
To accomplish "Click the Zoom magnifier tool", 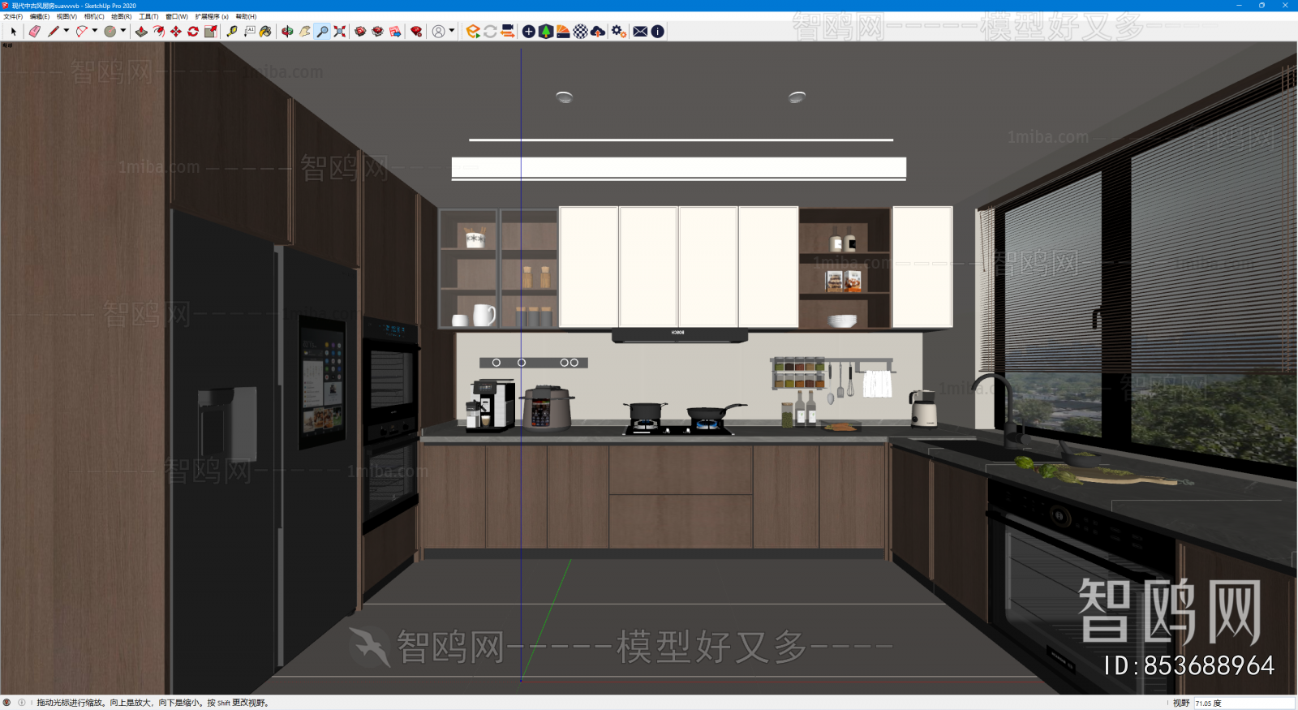I will (322, 32).
